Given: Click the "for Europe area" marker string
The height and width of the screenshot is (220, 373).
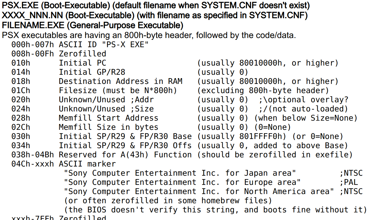Looking at the screenshot, I should click(183, 182).
